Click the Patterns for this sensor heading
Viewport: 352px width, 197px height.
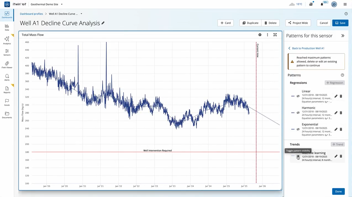point(309,36)
